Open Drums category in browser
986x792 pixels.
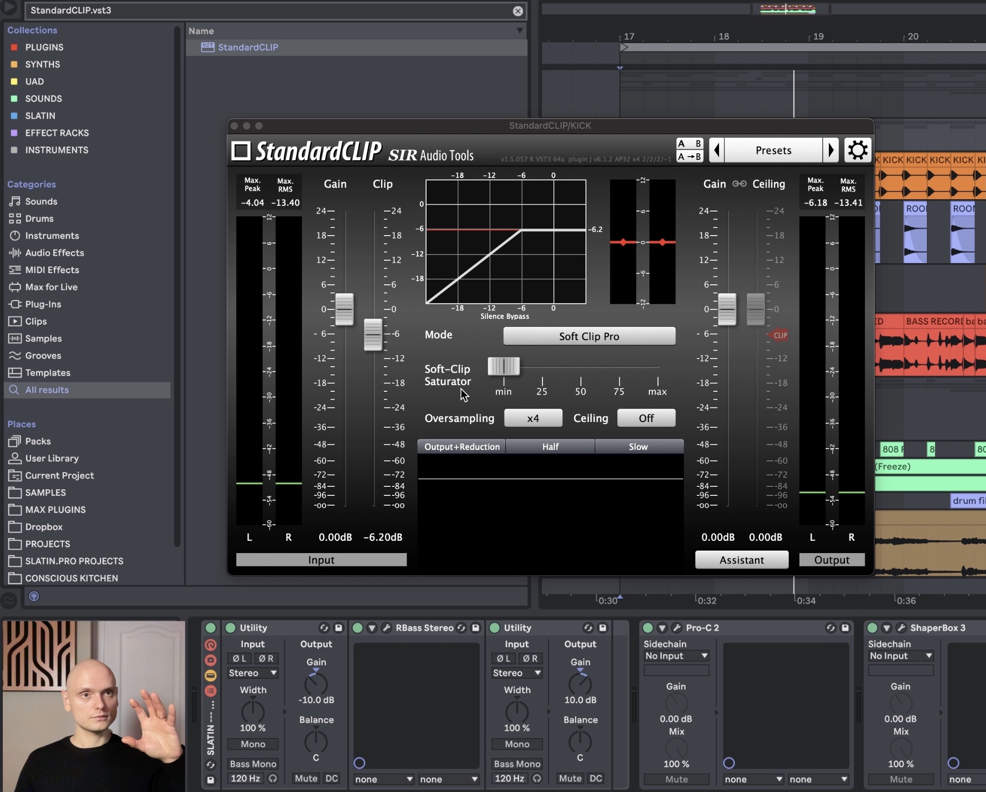pos(39,219)
